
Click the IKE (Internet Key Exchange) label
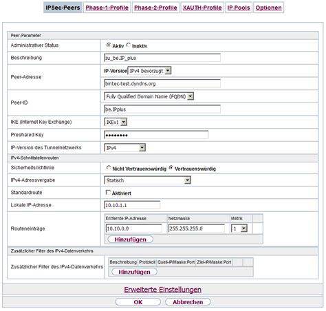point(41,122)
